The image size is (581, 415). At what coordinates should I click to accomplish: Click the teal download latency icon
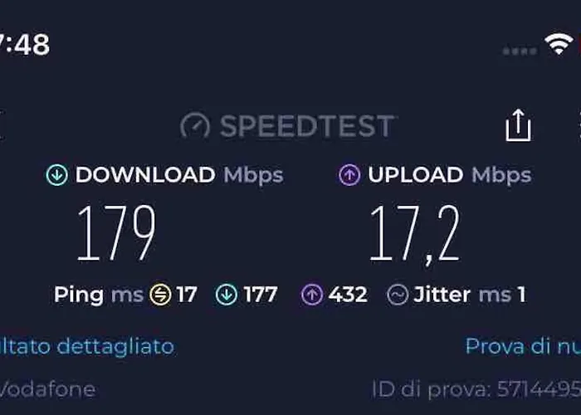227,295
